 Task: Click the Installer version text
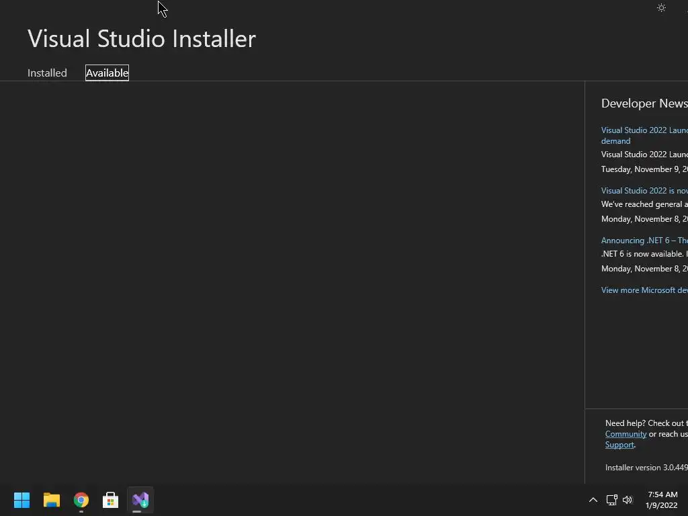(x=646, y=468)
